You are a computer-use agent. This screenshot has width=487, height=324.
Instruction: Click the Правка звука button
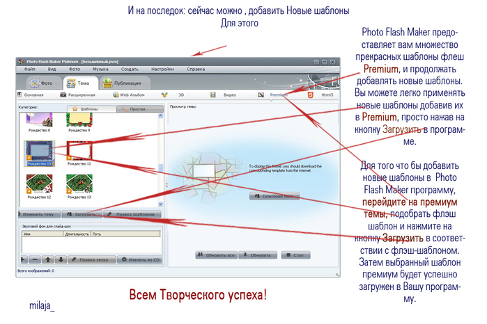click(92, 260)
